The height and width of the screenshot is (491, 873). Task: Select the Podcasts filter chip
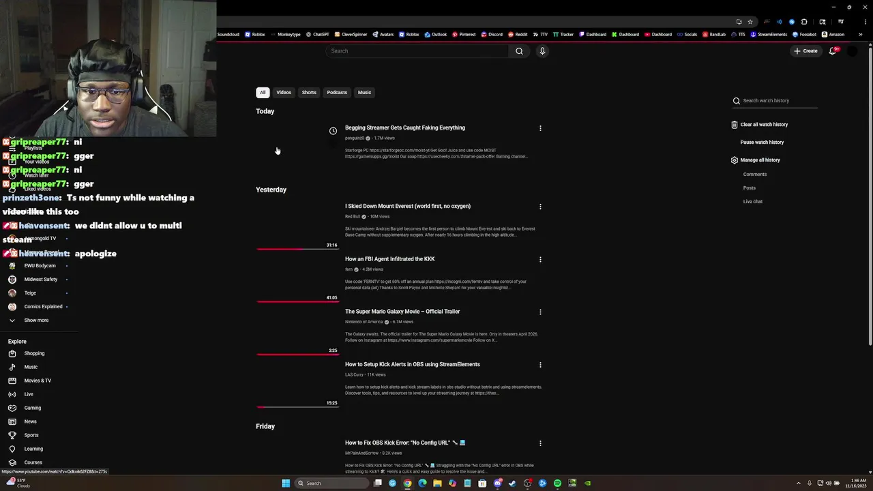click(x=337, y=93)
